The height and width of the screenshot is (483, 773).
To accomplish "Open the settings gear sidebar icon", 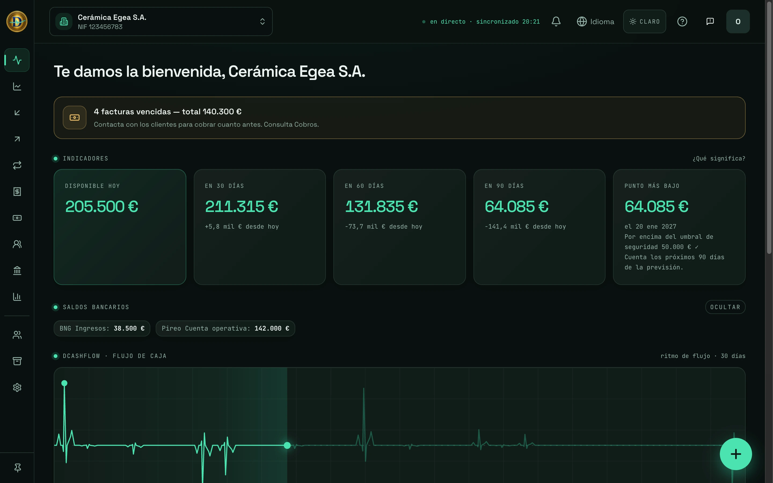I will [x=17, y=387].
